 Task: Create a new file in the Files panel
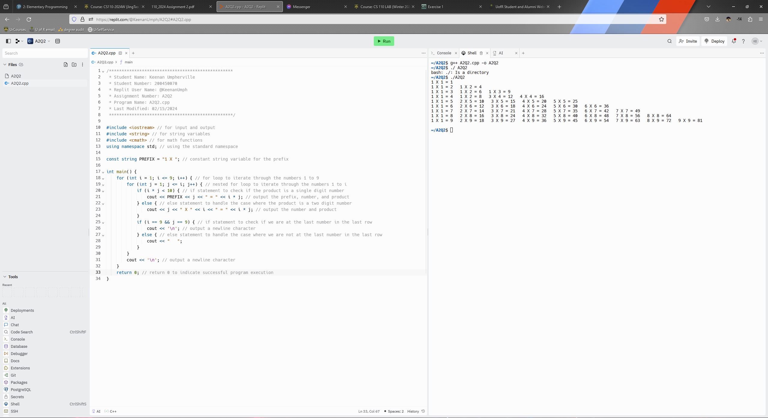65,65
